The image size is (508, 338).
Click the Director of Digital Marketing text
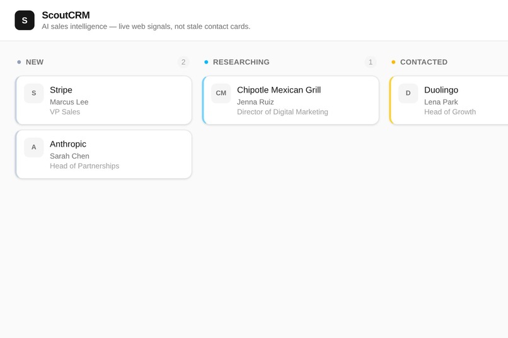pos(282,112)
